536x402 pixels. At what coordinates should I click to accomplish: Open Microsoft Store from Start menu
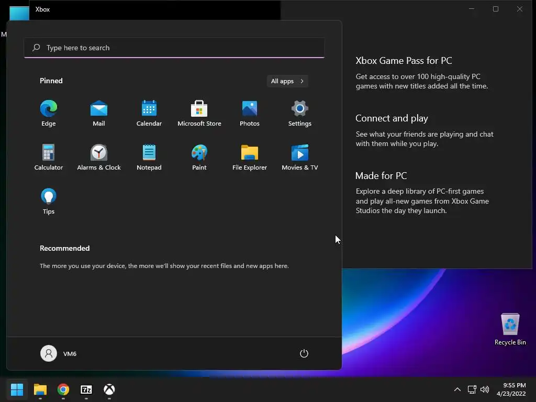[199, 114]
